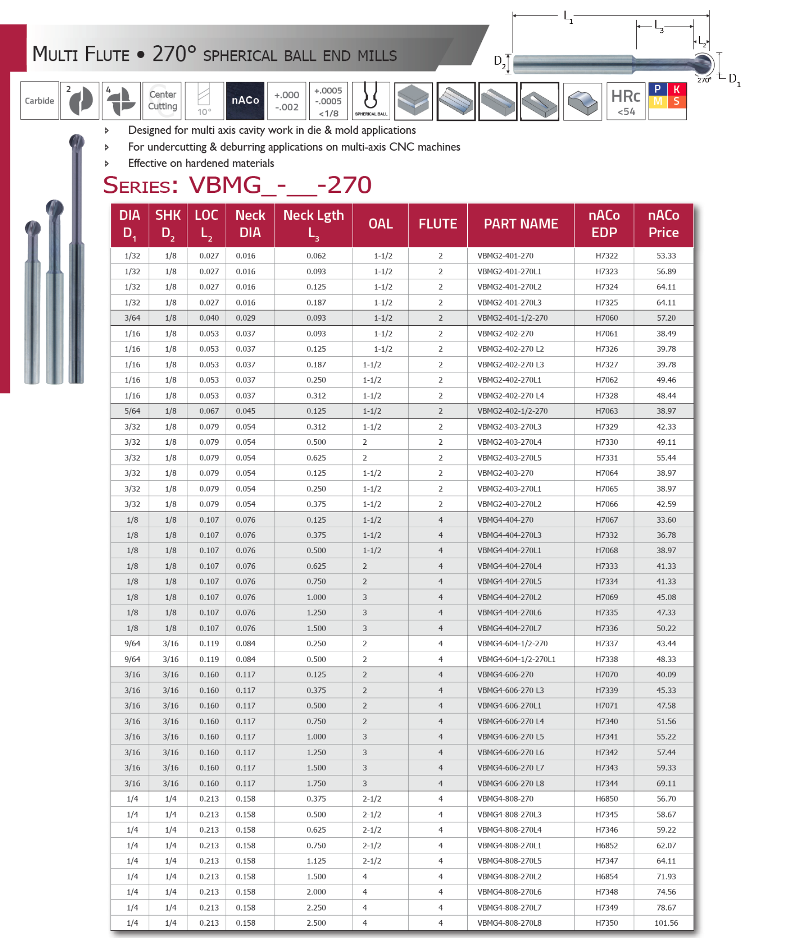Select the dark nACo coating icon
The width and height of the screenshot is (803, 938).
click(245, 101)
